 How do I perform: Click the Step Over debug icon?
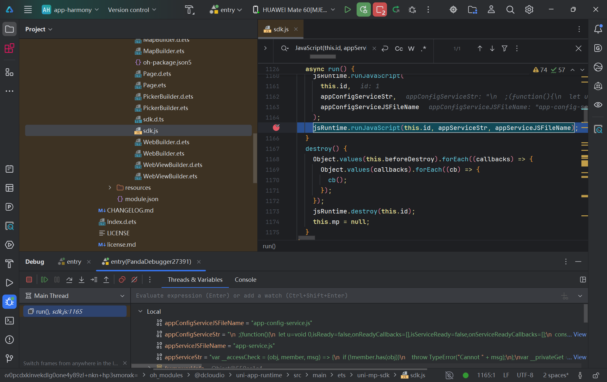(x=69, y=280)
